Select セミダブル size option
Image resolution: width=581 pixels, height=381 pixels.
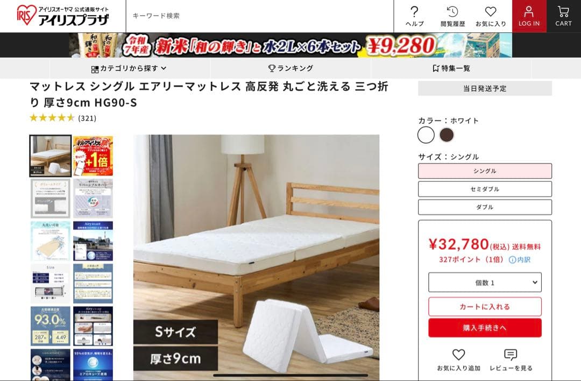[x=485, y=189]
